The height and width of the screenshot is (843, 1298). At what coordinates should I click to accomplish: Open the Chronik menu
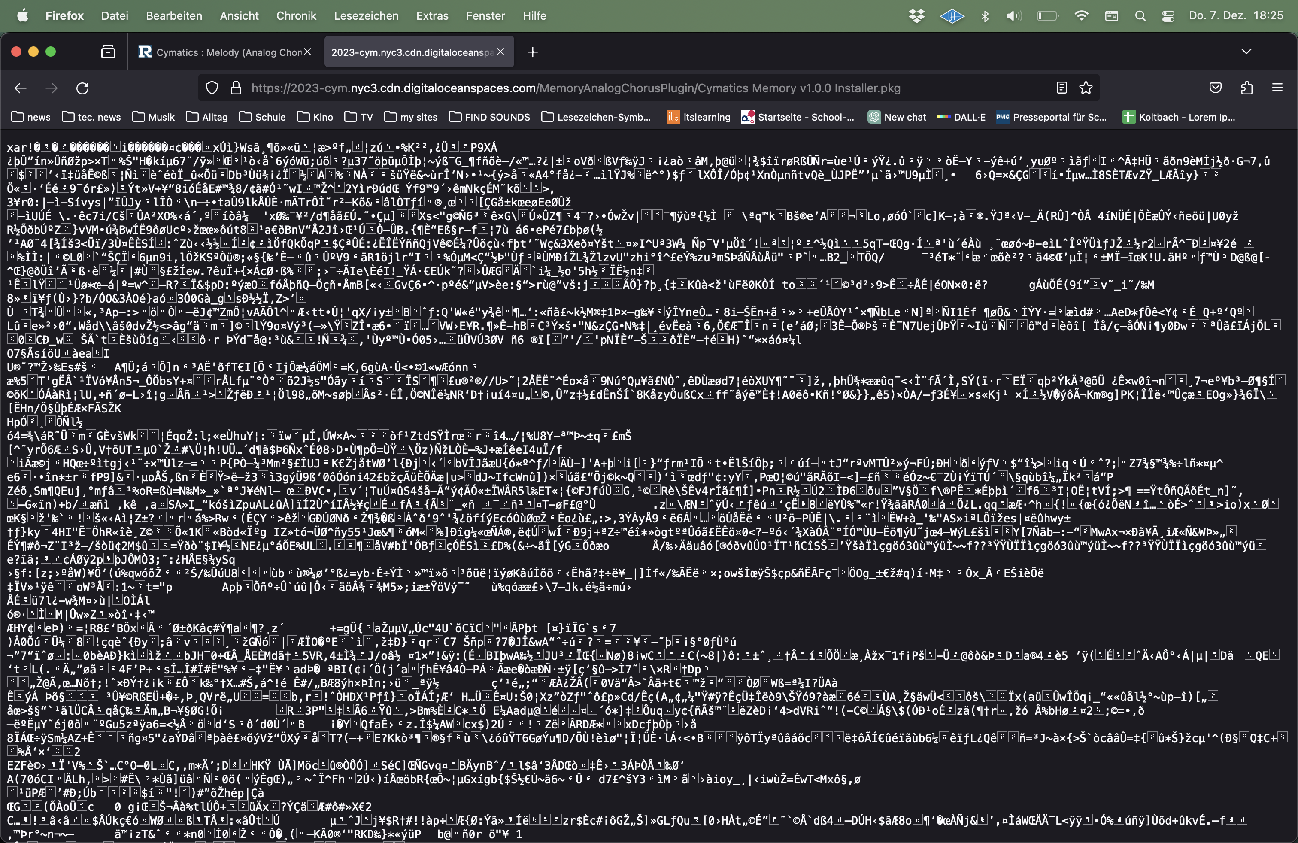296,16
